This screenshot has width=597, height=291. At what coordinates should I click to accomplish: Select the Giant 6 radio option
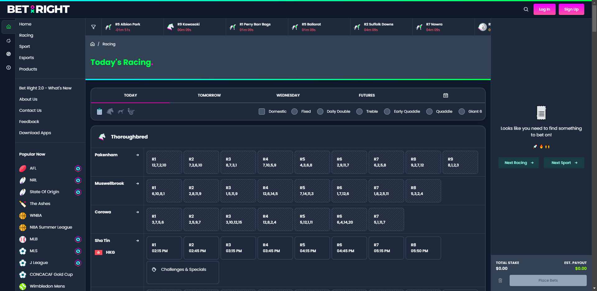pos(462,111)
